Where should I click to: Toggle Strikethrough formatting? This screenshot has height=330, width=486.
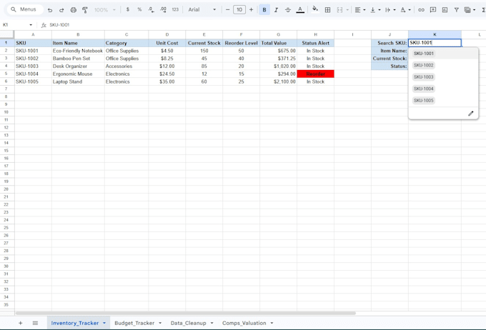click(x=288, y=10)
